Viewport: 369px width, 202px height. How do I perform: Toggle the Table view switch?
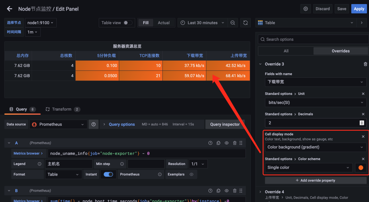(x=128, y=23)
